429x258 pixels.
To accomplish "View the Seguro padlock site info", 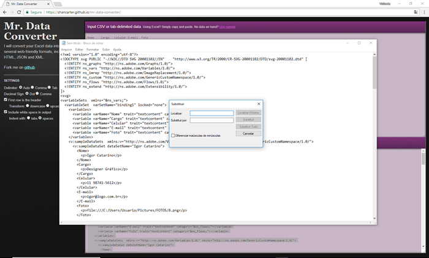I will pyautogui.click(x=34, y=12).
